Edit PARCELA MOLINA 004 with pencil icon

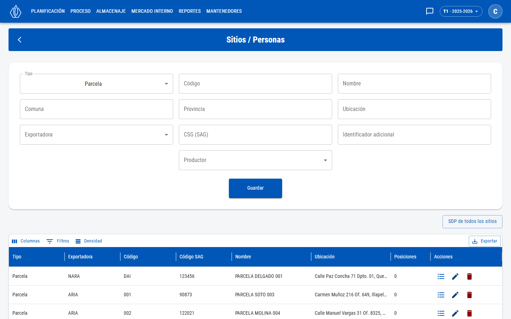455,313
